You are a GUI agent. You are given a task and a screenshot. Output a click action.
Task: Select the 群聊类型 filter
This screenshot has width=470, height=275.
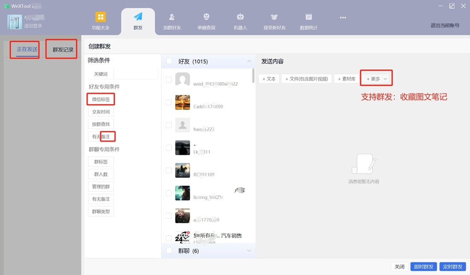point(101,211)
